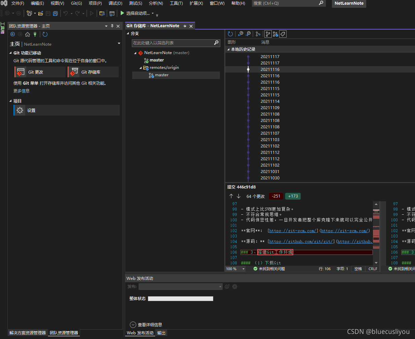Open the Tools (工具) menu
This screenshot has height=339, width=415.
point(176,3)
